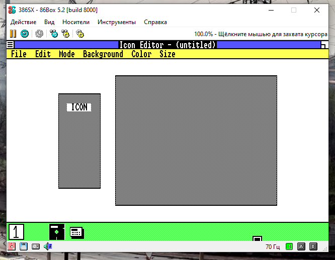Viewport: 335px width, 260px height.
Task: Click the floppy disk status bar icon
Action: [x=23, y=246]
